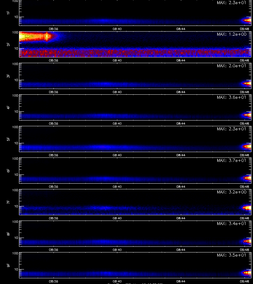253x284 pixels.
Task: Click the MAX: 3.4e+01 label in panel 8F
Action: tap(231, 223)
